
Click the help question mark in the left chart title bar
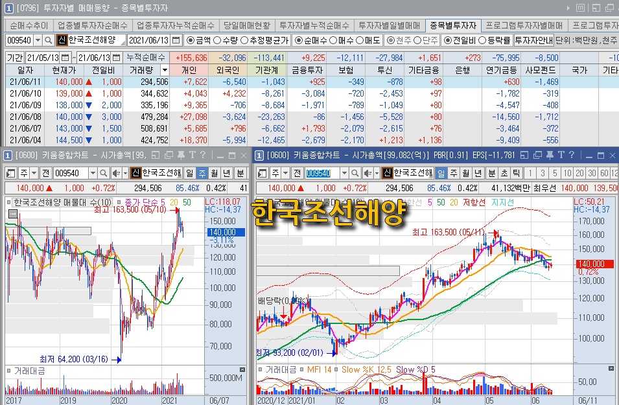[x=202, y=155]
